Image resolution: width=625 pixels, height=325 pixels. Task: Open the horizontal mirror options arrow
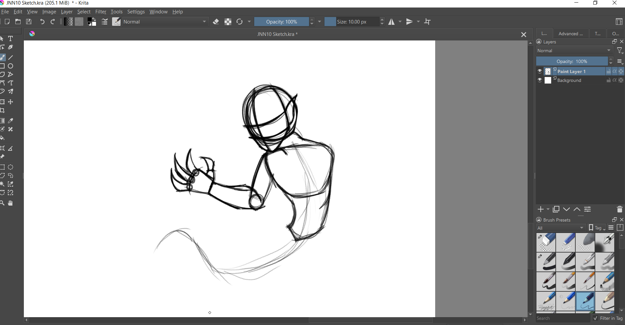tap(400, 22)
